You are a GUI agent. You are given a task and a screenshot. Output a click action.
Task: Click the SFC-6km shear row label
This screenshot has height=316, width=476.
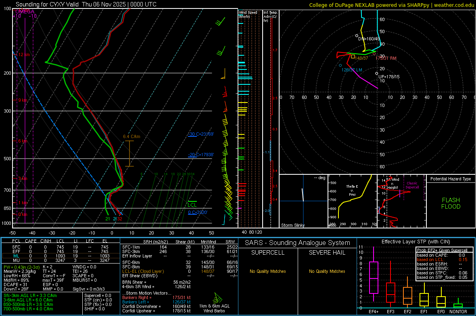coord(131,262)
